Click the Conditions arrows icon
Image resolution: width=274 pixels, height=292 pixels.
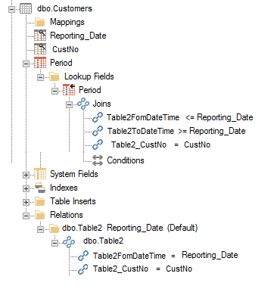[98, 160]
